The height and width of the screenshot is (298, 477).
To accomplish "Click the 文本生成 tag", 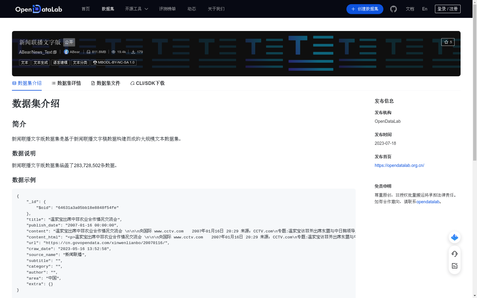I will coord(41,63).
